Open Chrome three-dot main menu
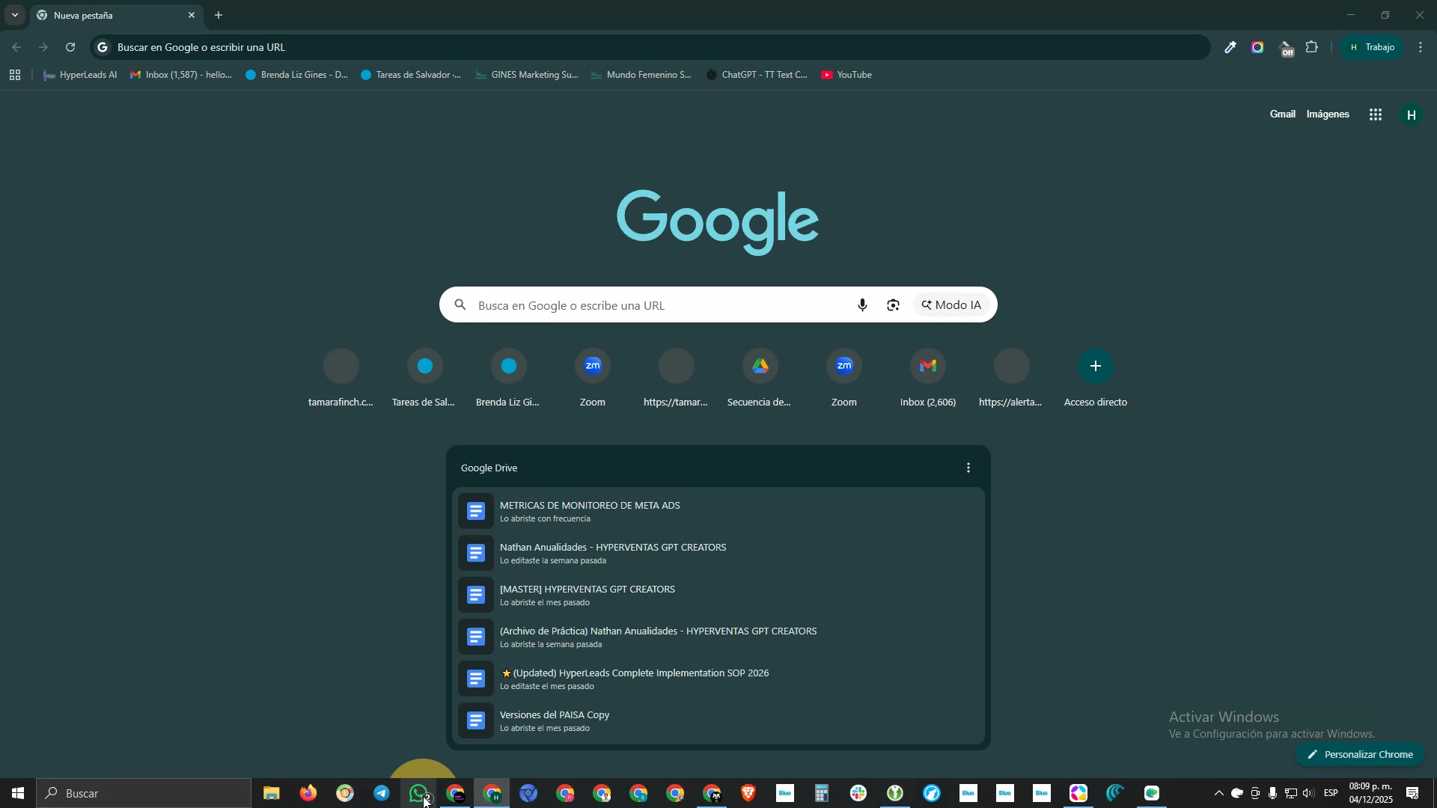This screenshot has width=1437, height=808. click(1421, 47)
